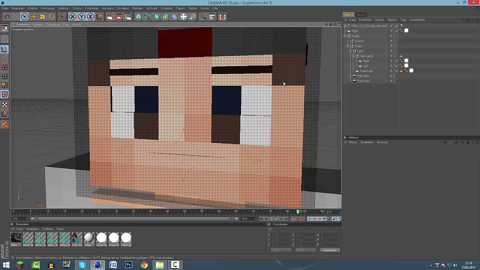This screenshot has height=270, width=480.
Task: Toggle Z axis lock
Action: pyautogui.click(x=90, y=17)
